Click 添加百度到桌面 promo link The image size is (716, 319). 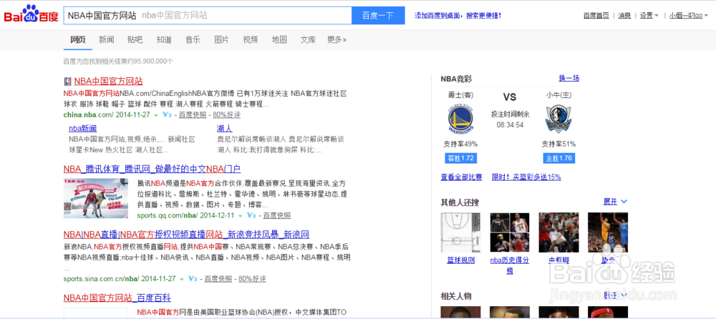[458, 16]
